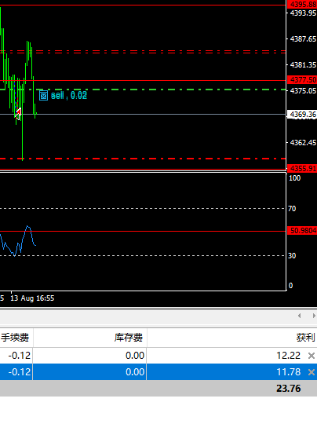Click the 4375.05 price scale label

pos(303,91)
